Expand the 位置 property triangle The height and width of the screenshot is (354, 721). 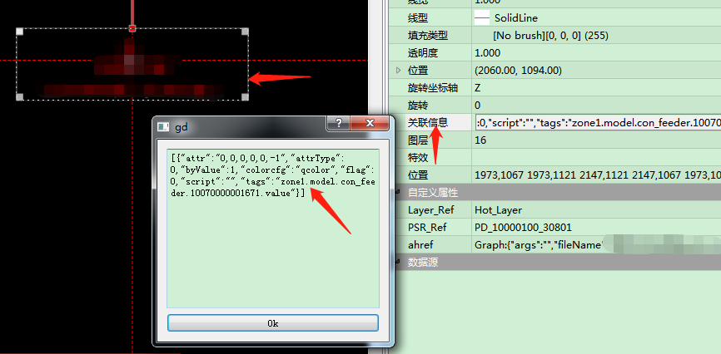click(x=398, y=71)
